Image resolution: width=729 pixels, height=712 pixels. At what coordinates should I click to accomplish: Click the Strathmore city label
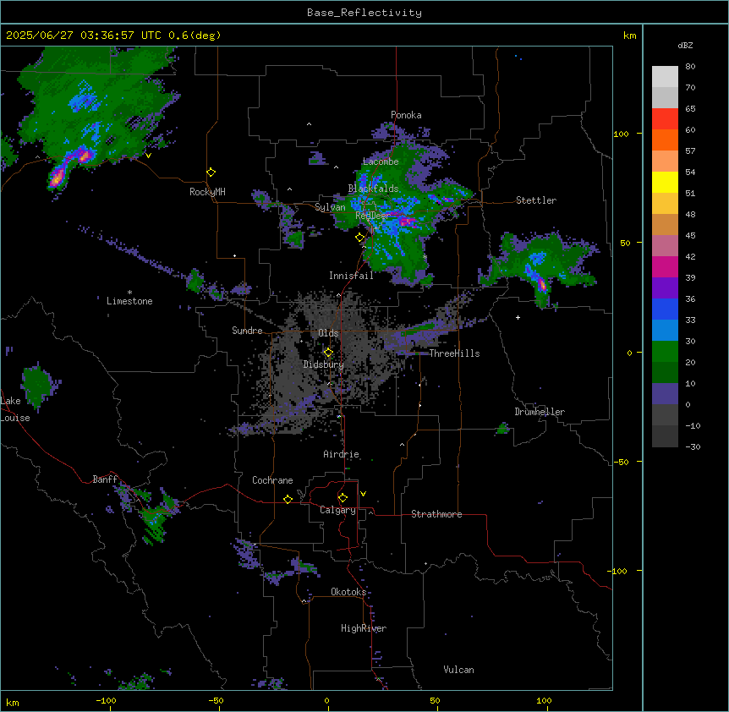436,514
